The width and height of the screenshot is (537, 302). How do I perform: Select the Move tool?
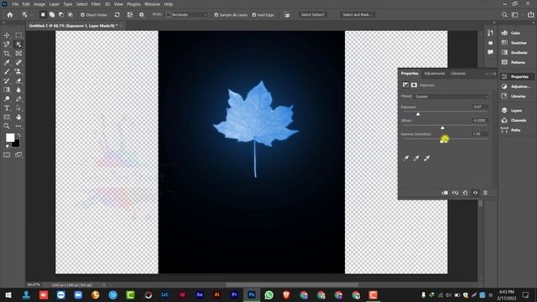7,35
